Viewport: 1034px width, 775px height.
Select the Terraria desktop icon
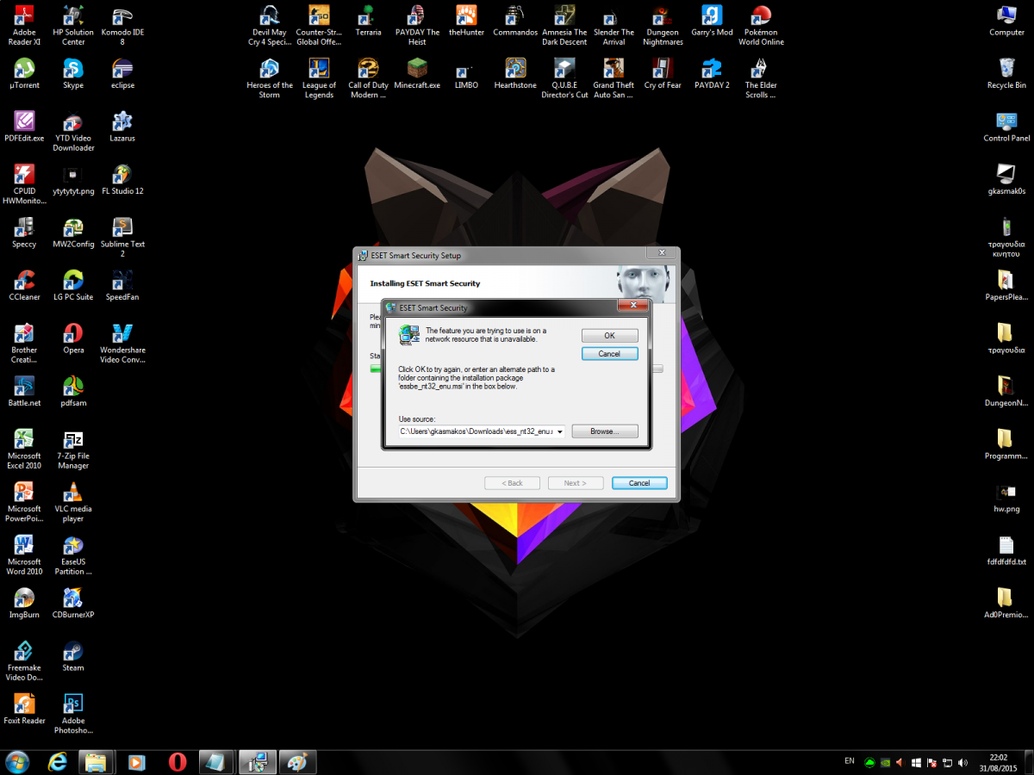[368, 21]
